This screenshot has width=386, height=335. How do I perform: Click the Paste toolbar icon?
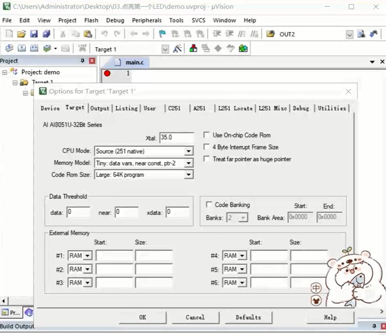pyautogui.click(x=87, y=34)
